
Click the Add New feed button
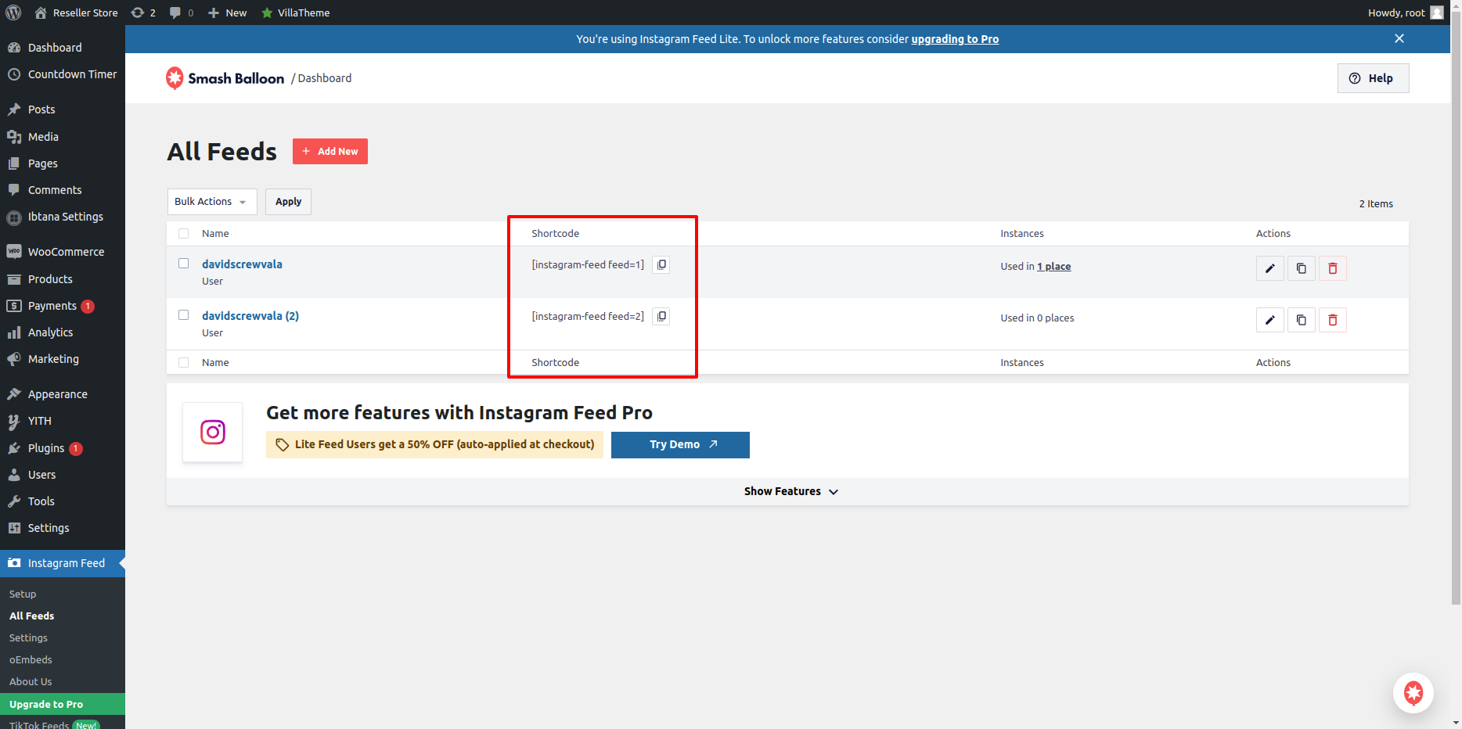tap(329, 152)
